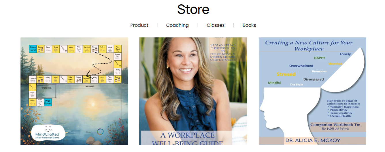Select the Classes tab
Screen dimensions: 385x152
click(x=216, y=25)
